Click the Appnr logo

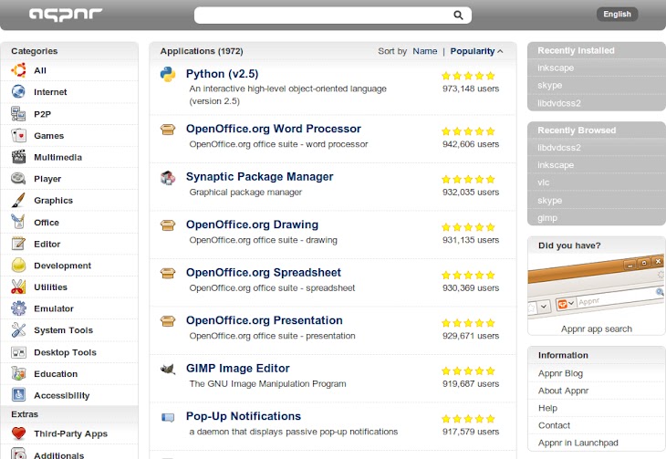click(66, 15)
